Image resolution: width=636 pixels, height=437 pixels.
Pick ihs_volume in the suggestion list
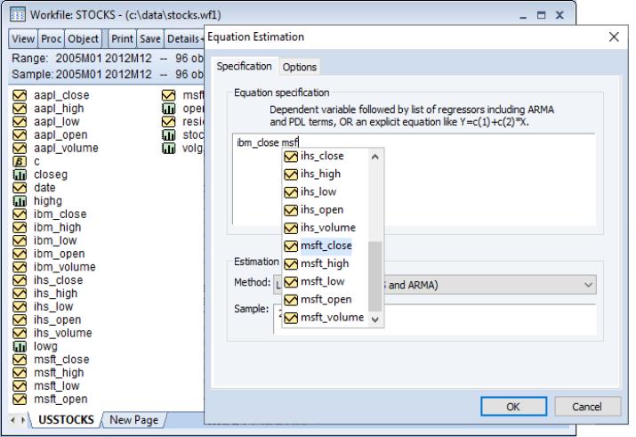326,227
